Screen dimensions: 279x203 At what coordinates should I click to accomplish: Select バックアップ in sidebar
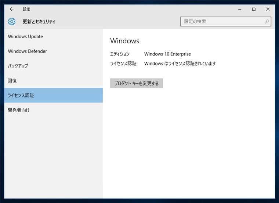[x=54, y=66]
